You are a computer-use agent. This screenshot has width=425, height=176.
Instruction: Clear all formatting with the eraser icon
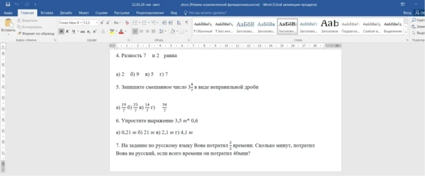127,23
